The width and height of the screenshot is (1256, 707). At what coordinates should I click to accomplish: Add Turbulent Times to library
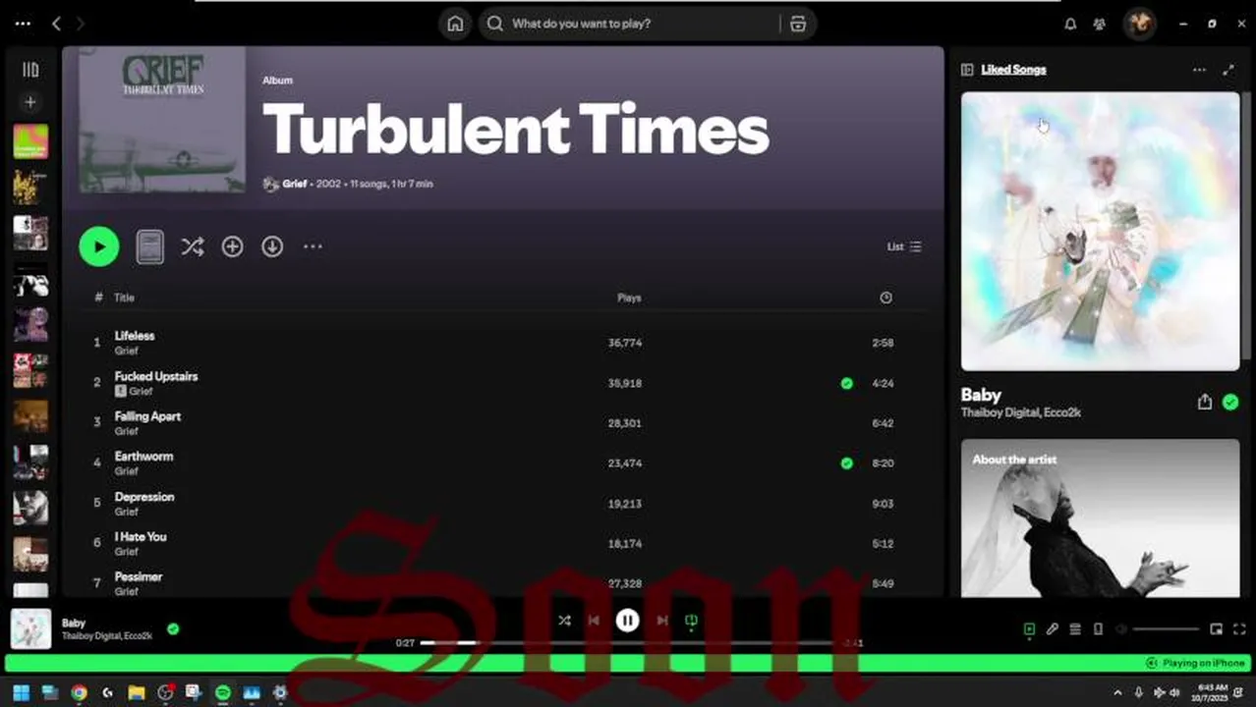(x=232, y=246)
